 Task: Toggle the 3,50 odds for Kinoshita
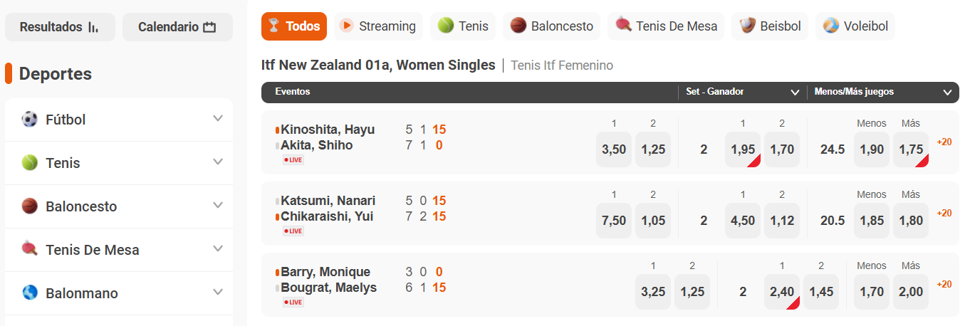click(x=613, y=149)
